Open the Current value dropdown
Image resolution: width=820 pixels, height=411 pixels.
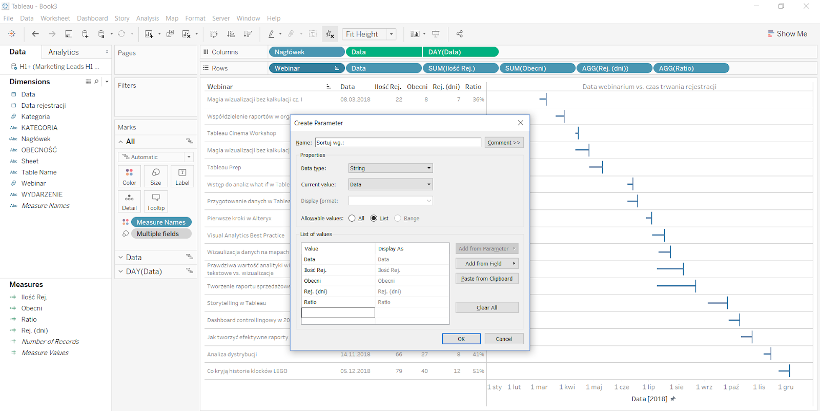[391, 185]
